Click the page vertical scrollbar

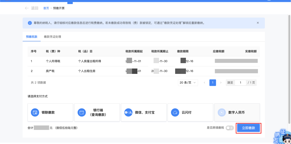[x=289, y=69]
